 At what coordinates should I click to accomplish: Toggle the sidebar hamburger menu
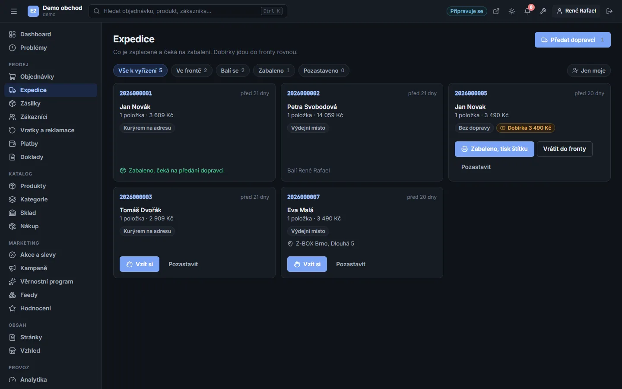pos(14,11)
